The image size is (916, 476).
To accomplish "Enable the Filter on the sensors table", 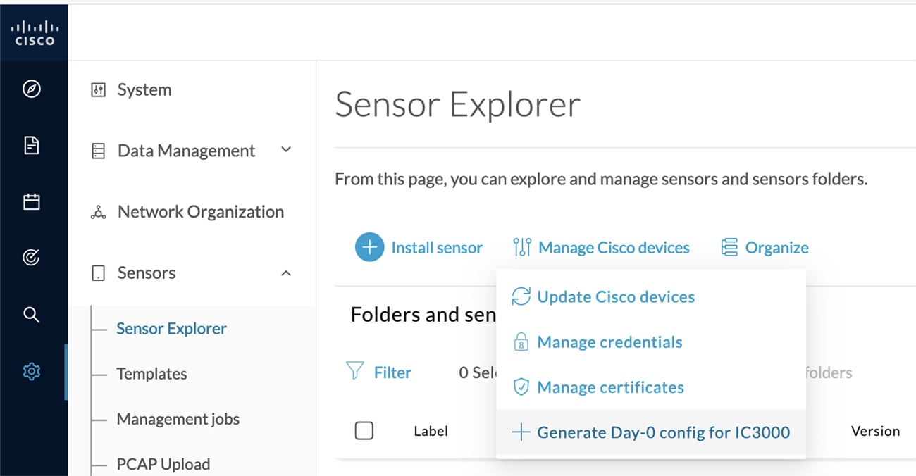I will coord(380,372).
